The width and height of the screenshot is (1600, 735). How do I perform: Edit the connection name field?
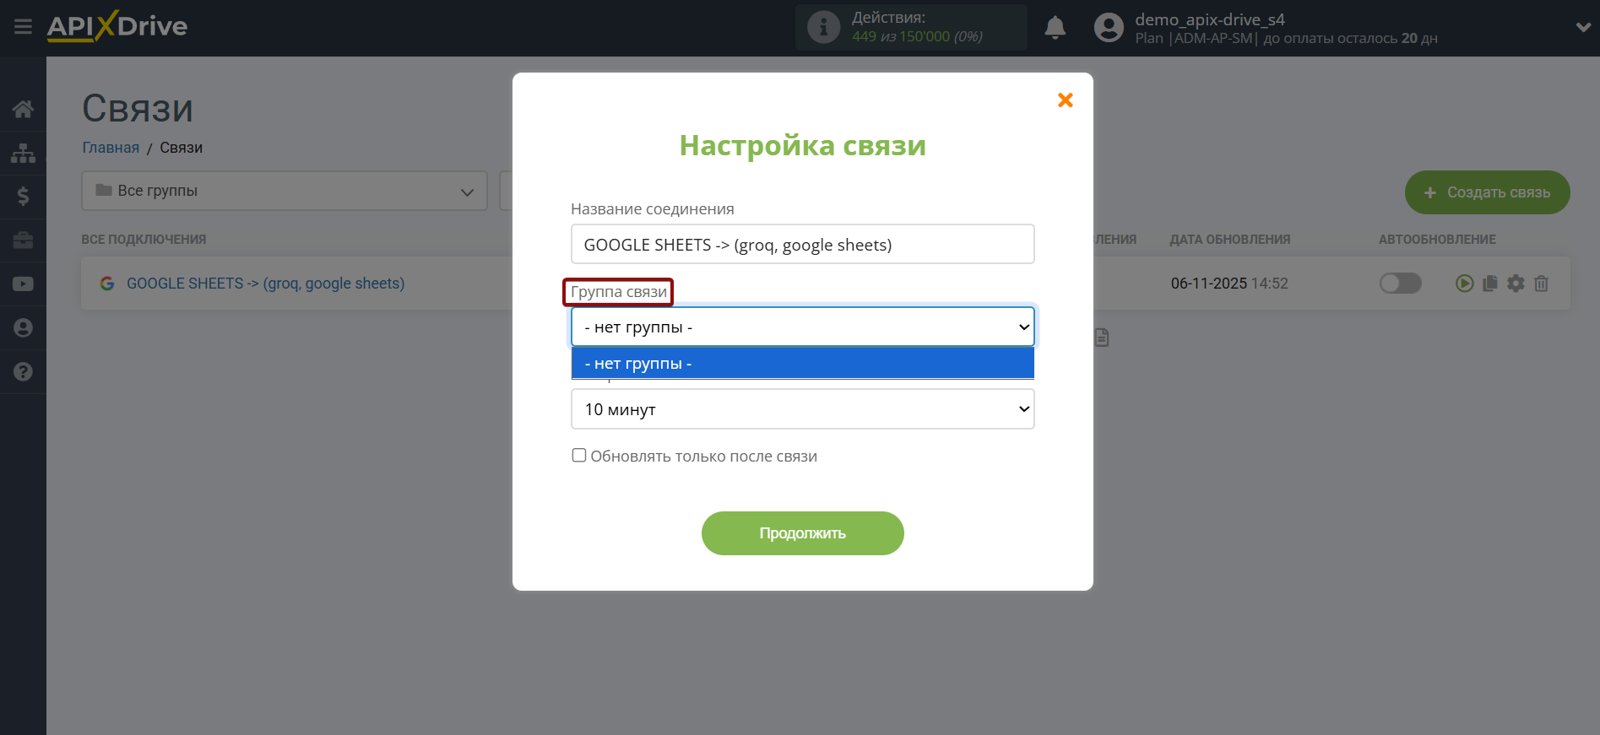[803, 244]
